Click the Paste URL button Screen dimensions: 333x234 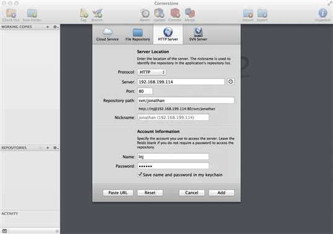(x=118, y=193)
